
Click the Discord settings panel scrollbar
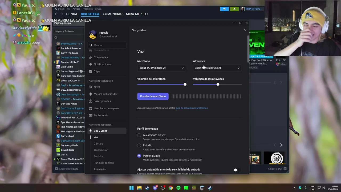tap(248, 49)
